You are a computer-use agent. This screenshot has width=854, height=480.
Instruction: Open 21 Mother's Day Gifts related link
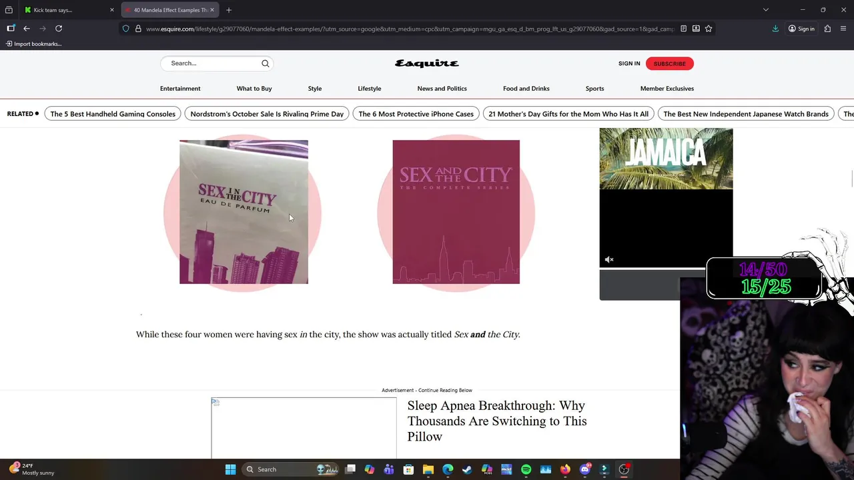tap(568, 114)
